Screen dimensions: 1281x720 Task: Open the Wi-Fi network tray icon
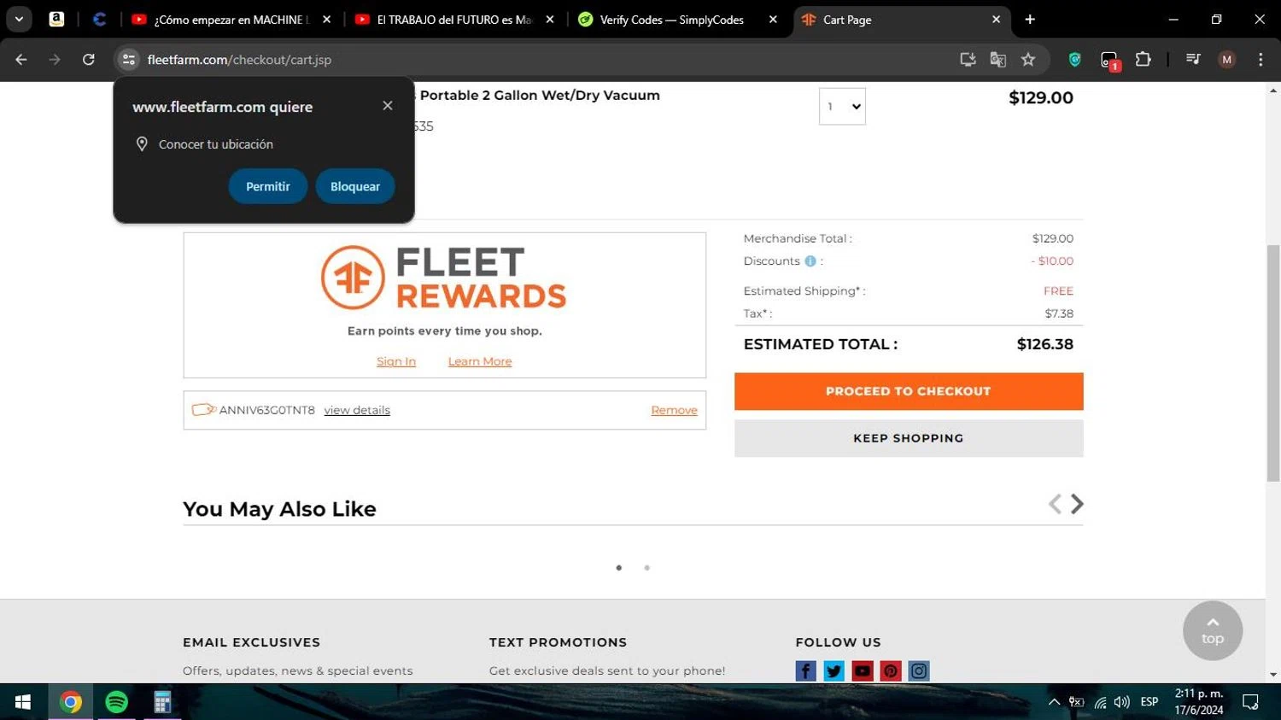(x=1100, y=702)
